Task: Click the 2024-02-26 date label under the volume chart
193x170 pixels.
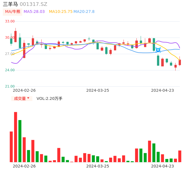Action: point(24,166)
